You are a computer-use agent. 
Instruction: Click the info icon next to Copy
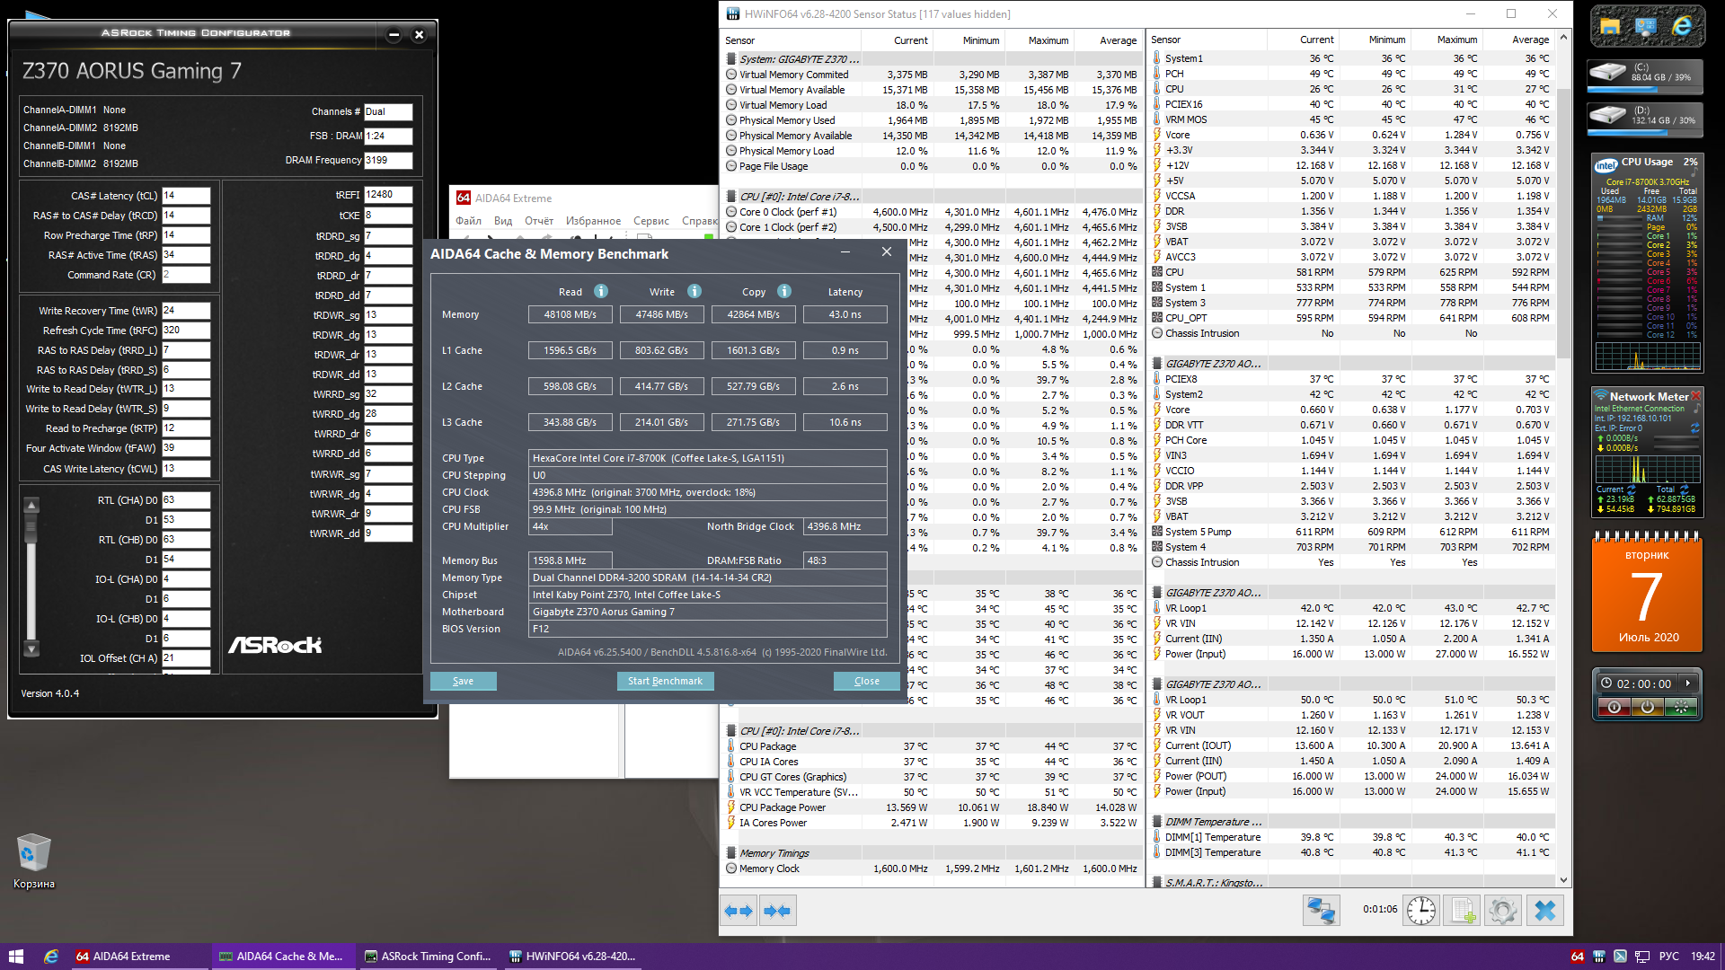click(x=784, y=291)
